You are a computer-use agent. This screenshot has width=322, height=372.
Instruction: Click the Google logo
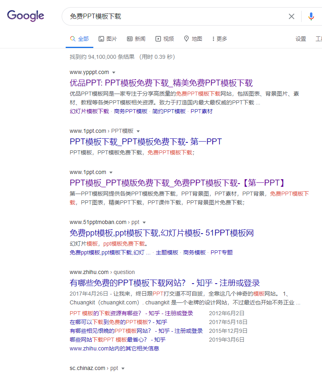click(26, 16)
